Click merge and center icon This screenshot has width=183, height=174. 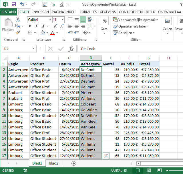tap(90, 26)
